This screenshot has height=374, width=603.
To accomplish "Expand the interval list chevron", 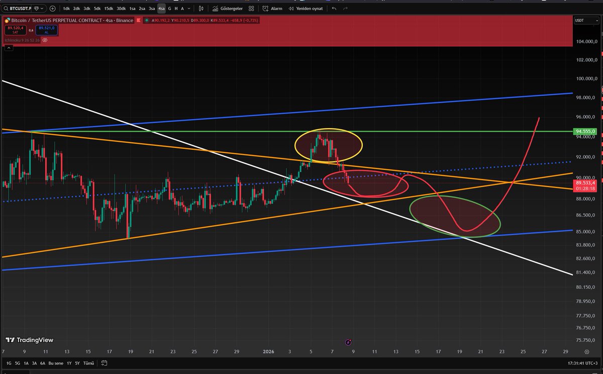I will coord(189,9).
